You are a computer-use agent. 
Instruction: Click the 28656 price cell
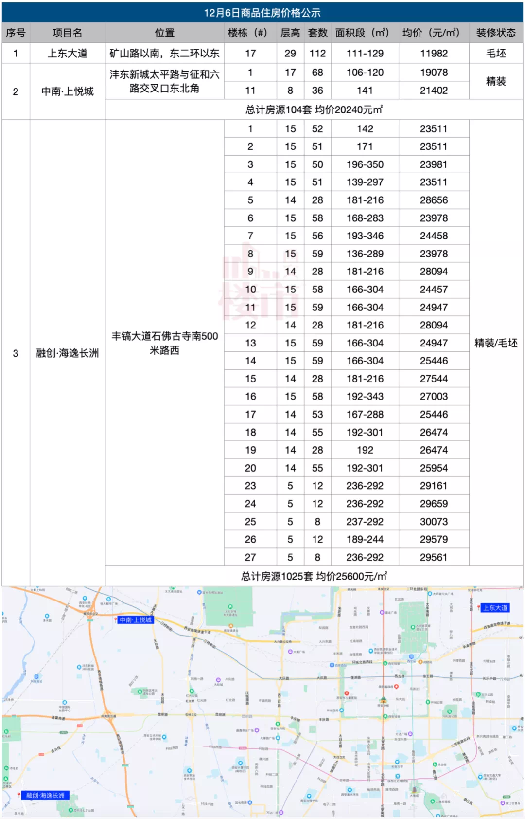(434, 200)
